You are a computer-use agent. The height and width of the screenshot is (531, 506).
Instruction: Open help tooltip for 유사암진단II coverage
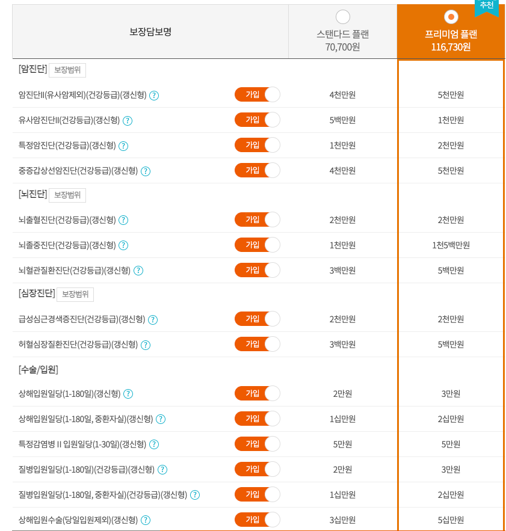point(127,120)
